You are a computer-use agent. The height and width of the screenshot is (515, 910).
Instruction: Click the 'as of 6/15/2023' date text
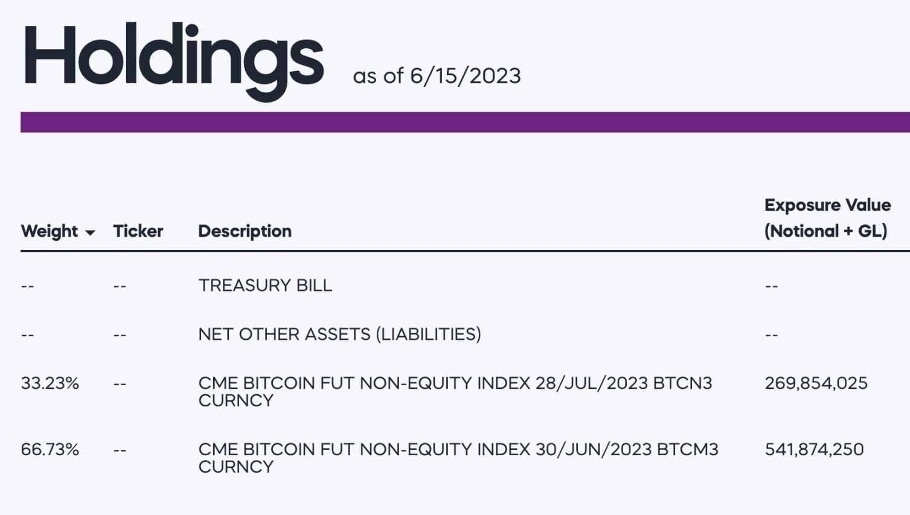point(437,76)
